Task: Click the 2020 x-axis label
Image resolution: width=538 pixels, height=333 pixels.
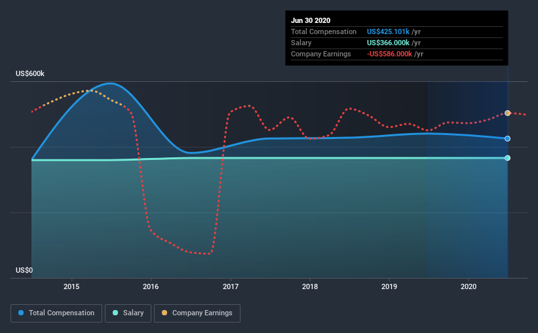Action: click(469, 286)
